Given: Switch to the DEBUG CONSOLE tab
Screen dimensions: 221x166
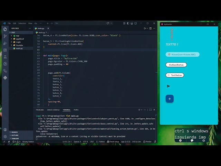Looking at the screenshot, I should pos(53,110).
